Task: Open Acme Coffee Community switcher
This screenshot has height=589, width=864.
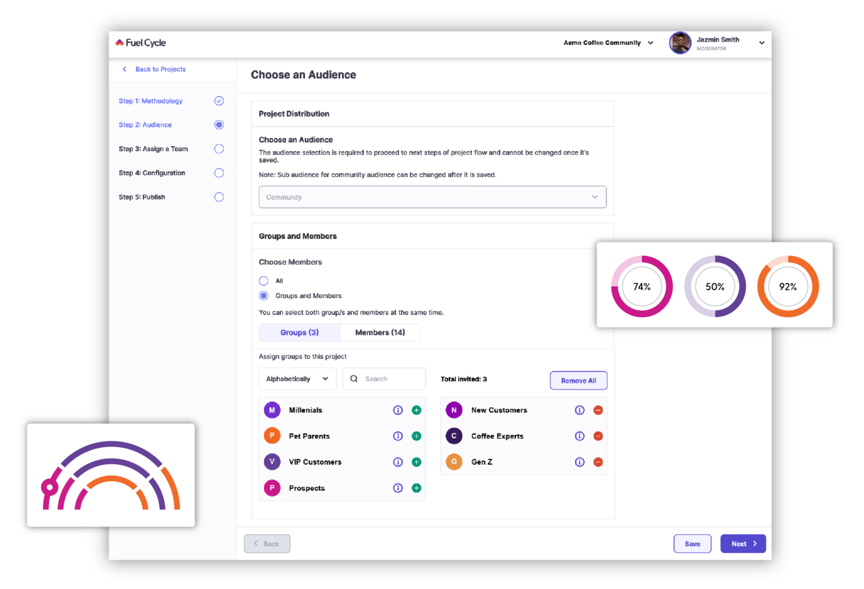Action: click(x=608, y=43)
